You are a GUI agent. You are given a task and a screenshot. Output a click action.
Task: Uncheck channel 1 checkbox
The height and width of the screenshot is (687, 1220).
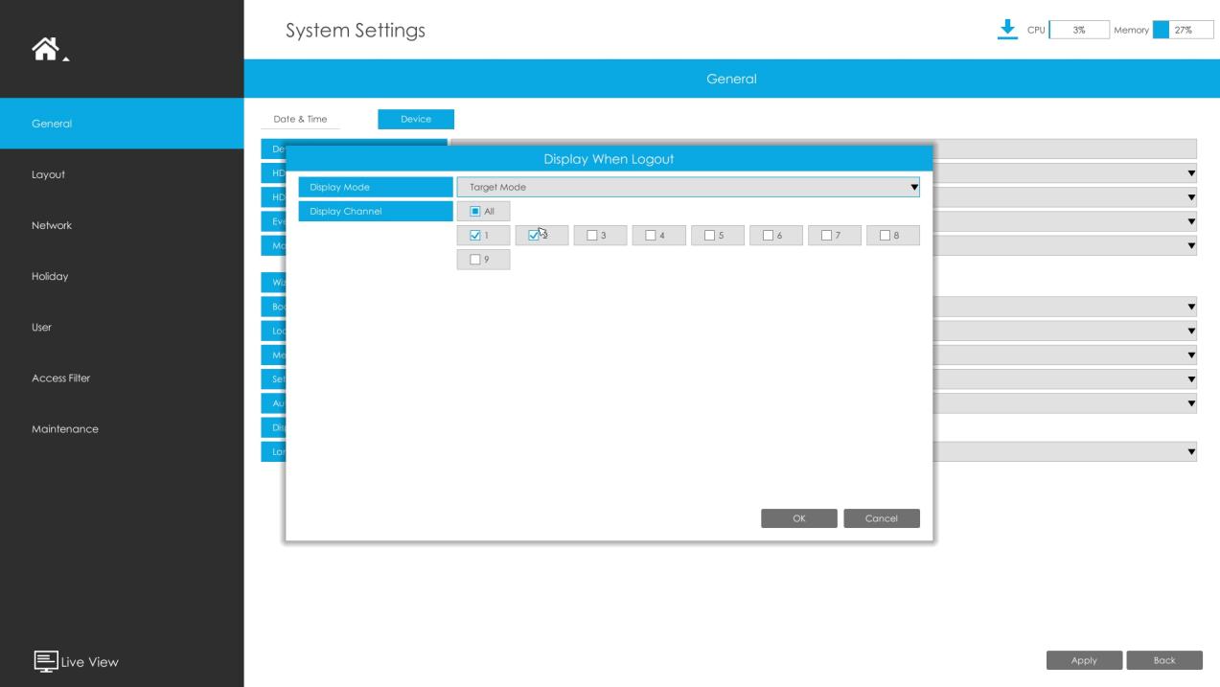pyautogui.click(x=475, y=235)
